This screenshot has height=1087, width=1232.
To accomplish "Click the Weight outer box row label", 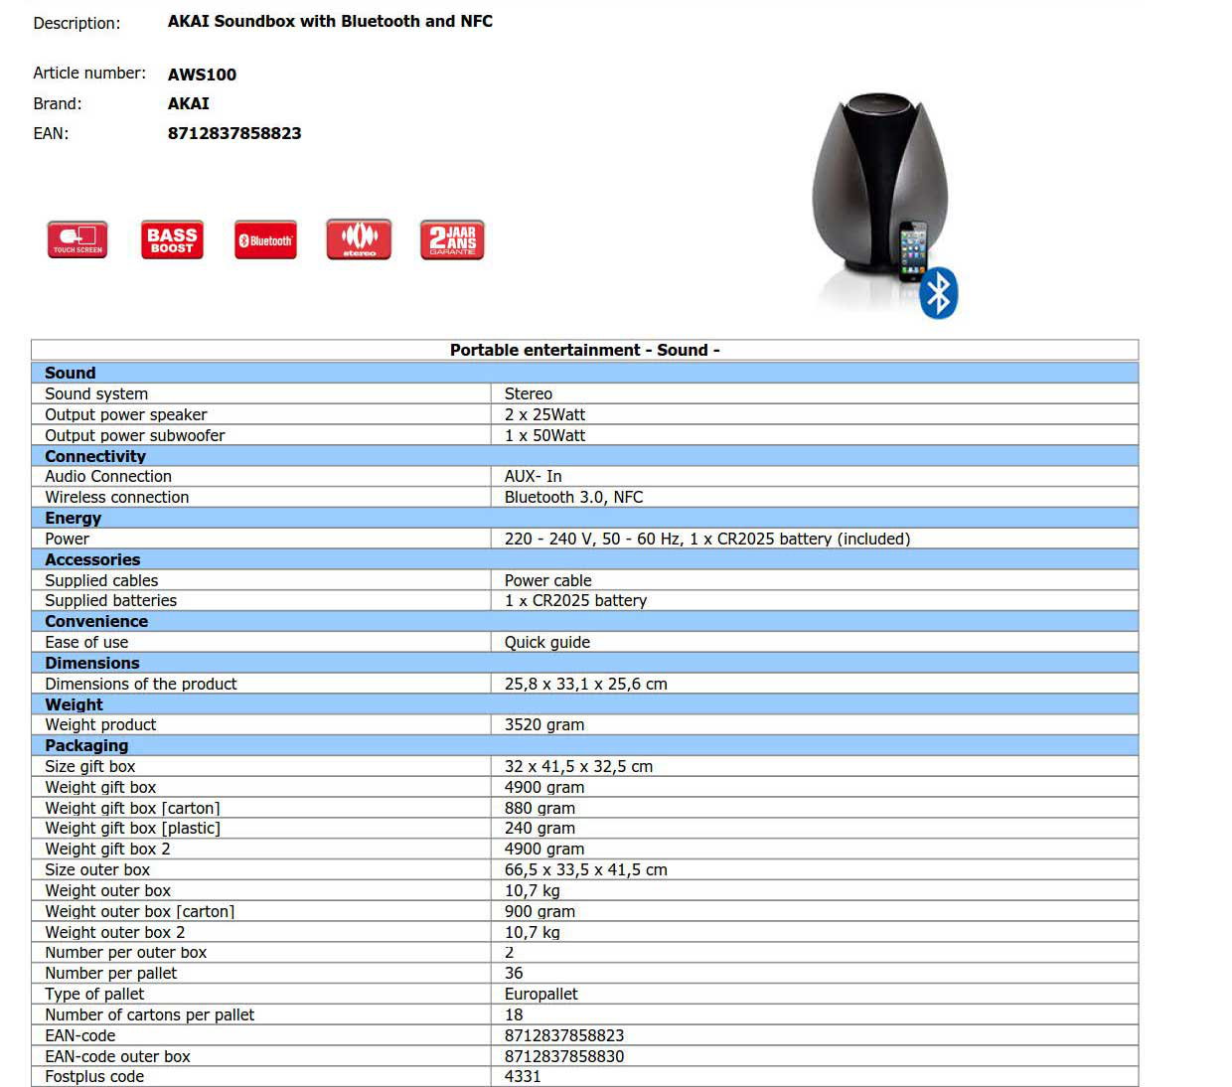I will [x=107, y=890].
